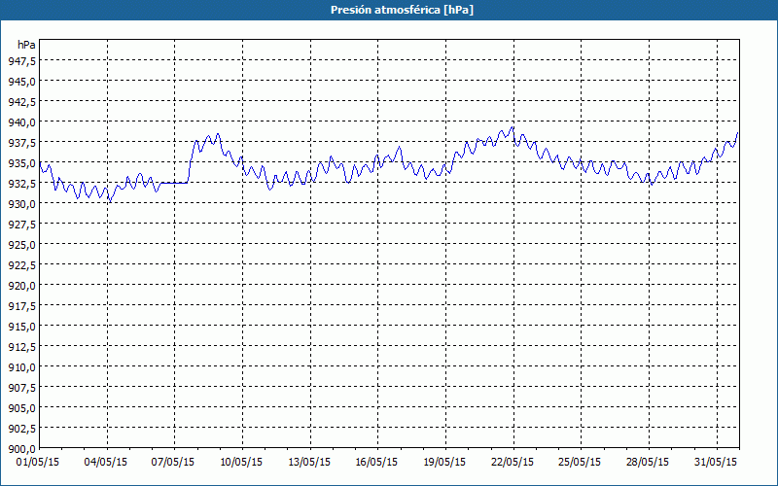Click the 16/05/15 date label
778x486 pixels.
click(x=376, y=462)
